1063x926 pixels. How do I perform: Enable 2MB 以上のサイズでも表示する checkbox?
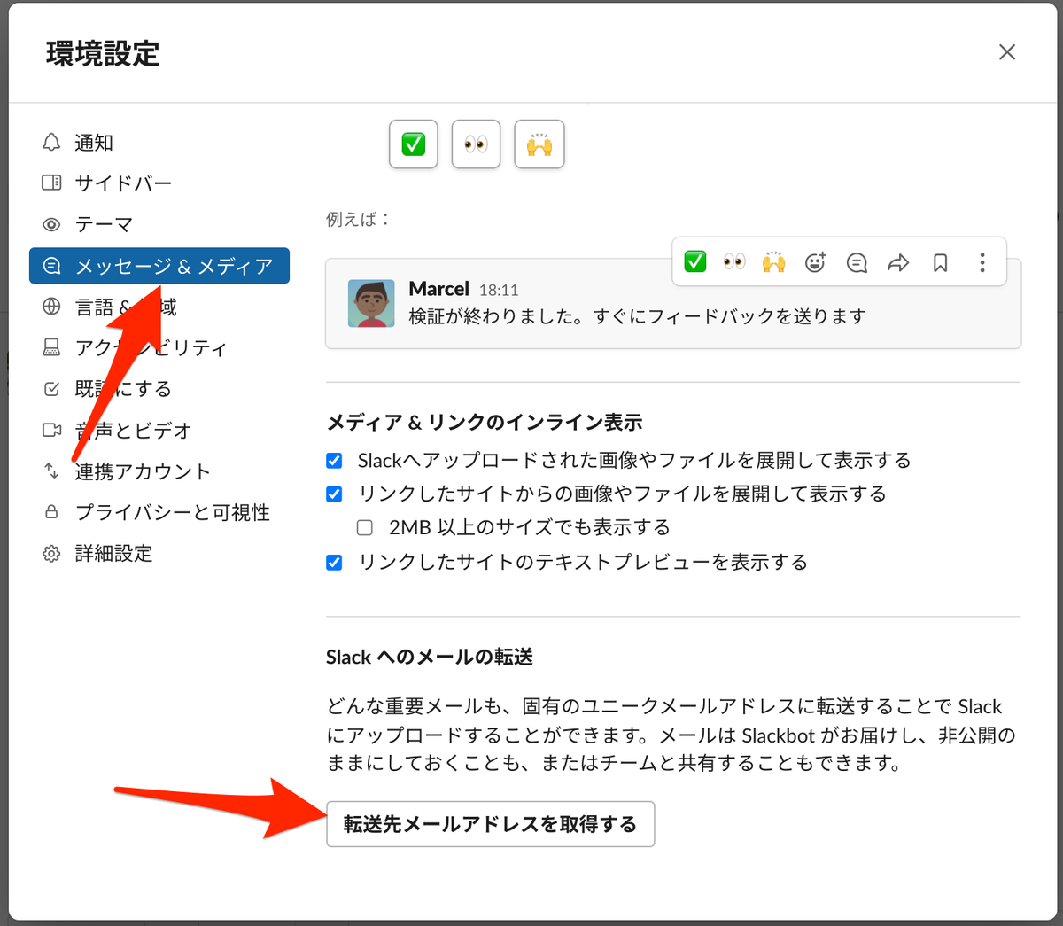[364, 527]
